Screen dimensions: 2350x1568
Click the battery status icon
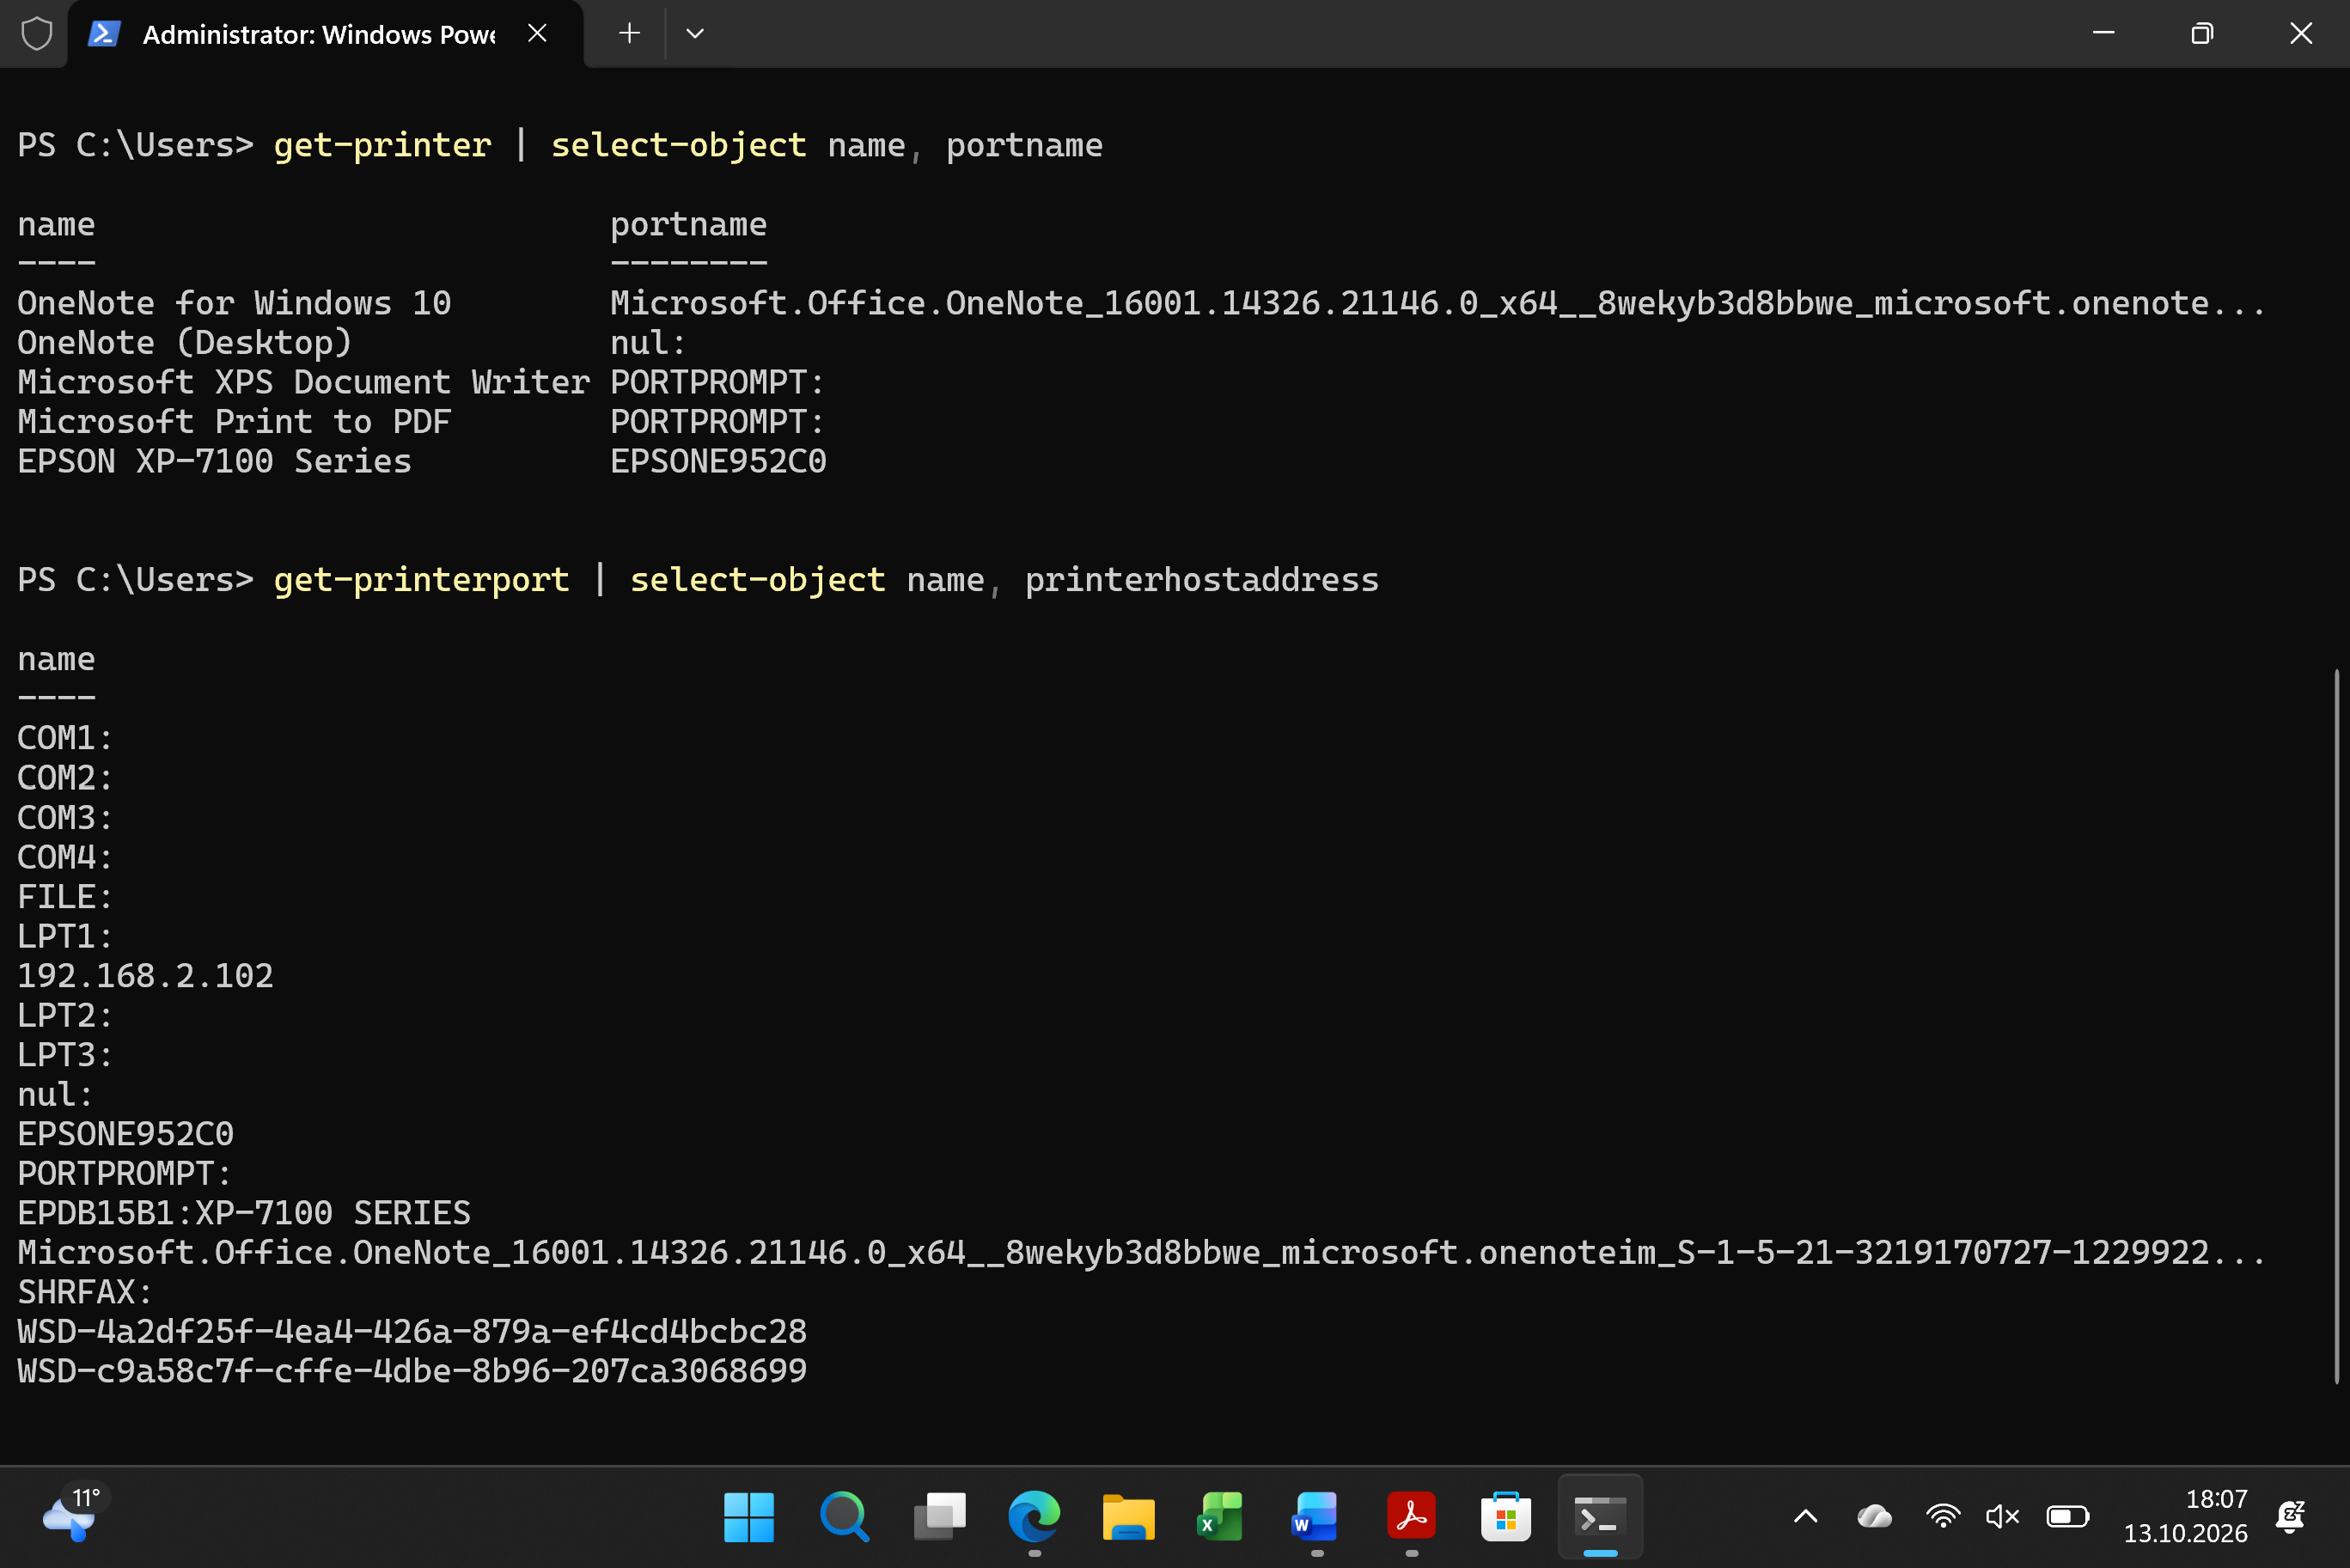[2067, 1517]
